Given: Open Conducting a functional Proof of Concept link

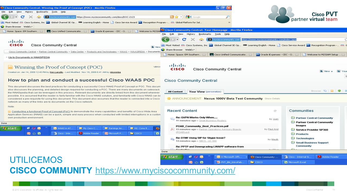Looking at the screenshot, I should click(41, 111).
